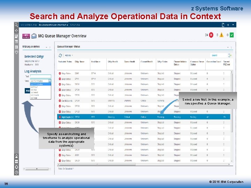This screenshot has width=251, height=188.
Task: Sort by the QMgr Health column header
Action: (113, 62)
